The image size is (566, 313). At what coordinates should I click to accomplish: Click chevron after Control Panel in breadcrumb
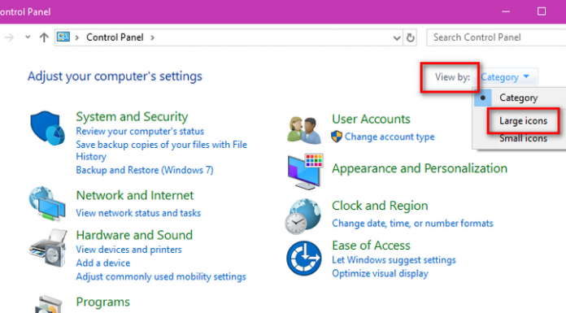(x=152, y=37)
